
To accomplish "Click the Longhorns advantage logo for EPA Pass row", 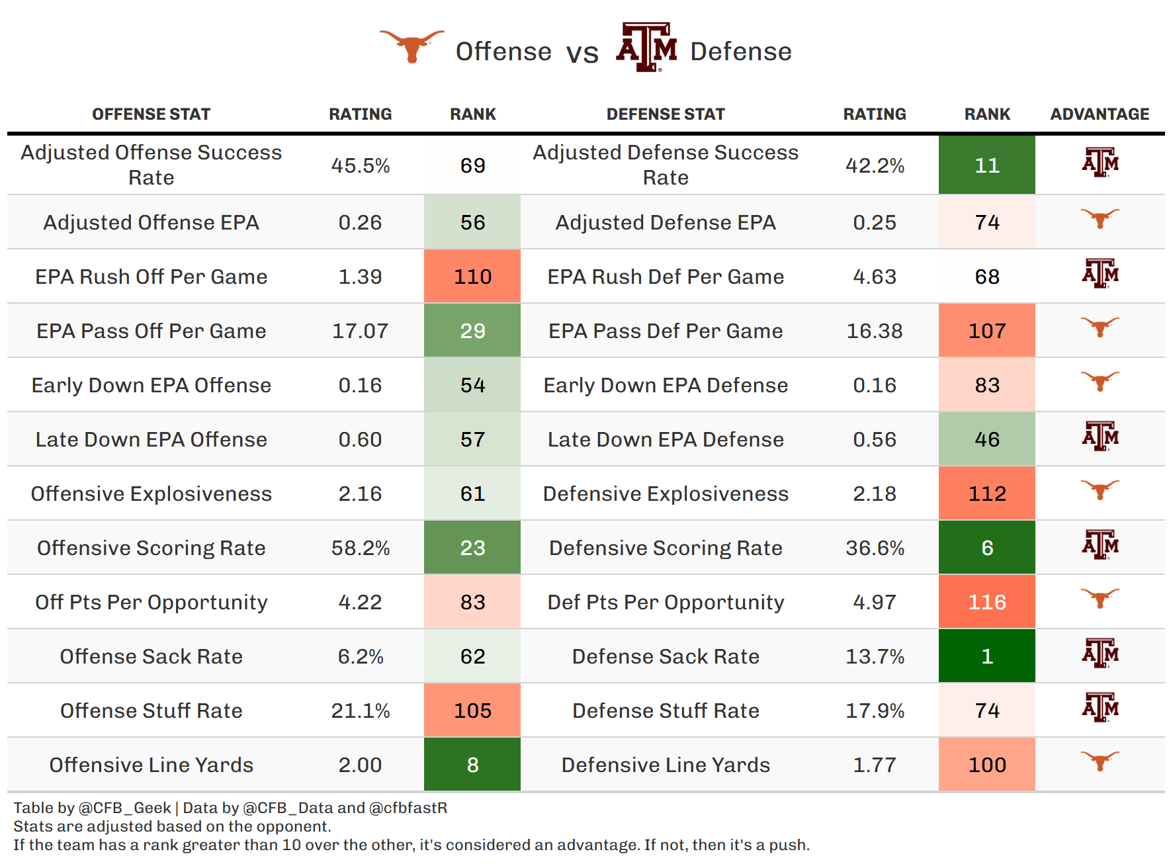I will tap(1100, 327).
